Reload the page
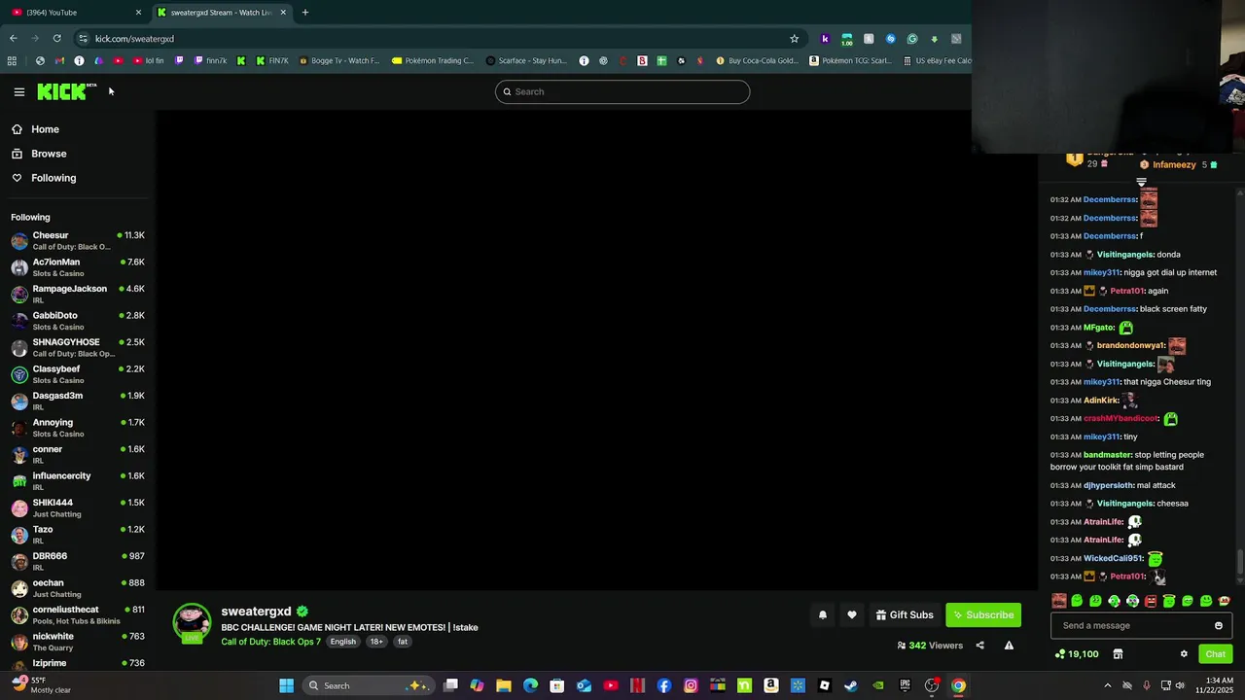Screen dimensions: 1245x700 (x=57, y=38)
